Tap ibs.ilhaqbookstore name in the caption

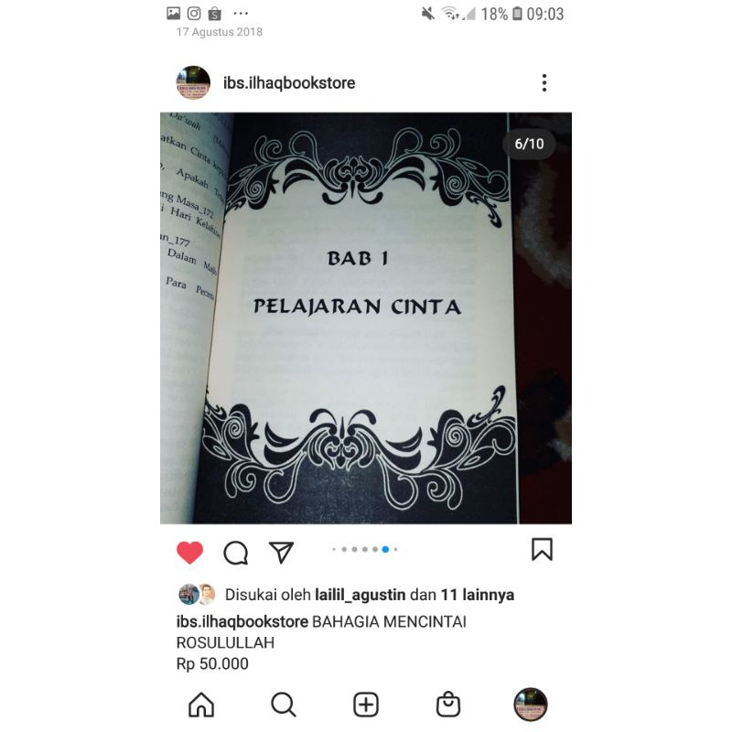click(x=242, y=622)
